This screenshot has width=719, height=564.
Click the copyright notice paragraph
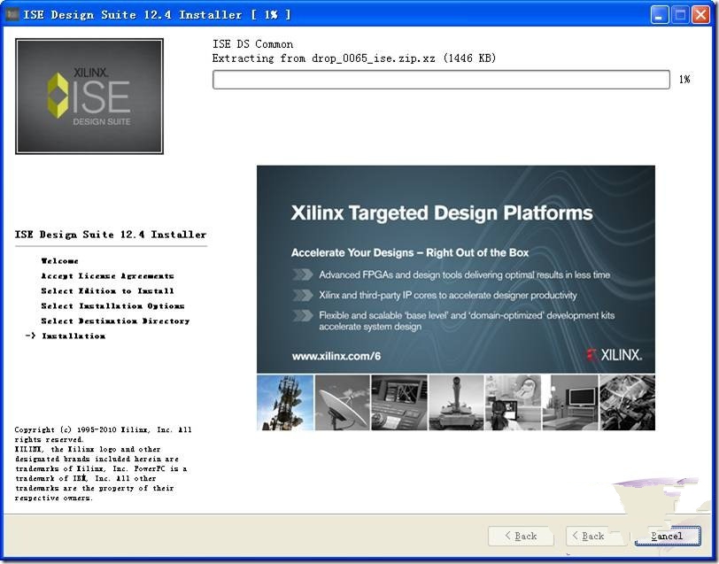click(x=104, y=464)
